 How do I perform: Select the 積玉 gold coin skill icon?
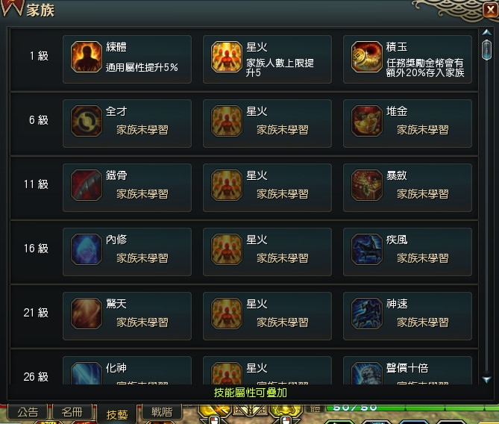[367, 57]
